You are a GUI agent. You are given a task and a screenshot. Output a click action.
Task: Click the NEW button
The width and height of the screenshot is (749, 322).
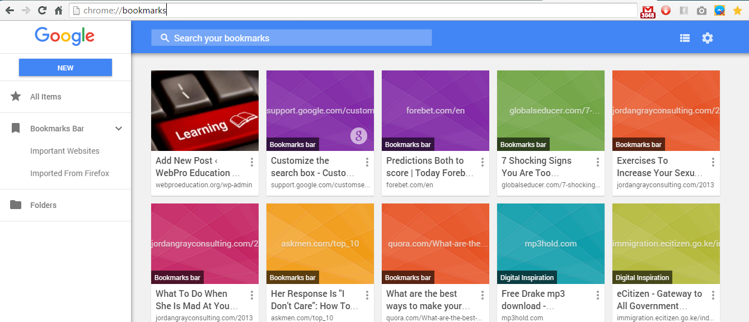(x=65, y=68)
